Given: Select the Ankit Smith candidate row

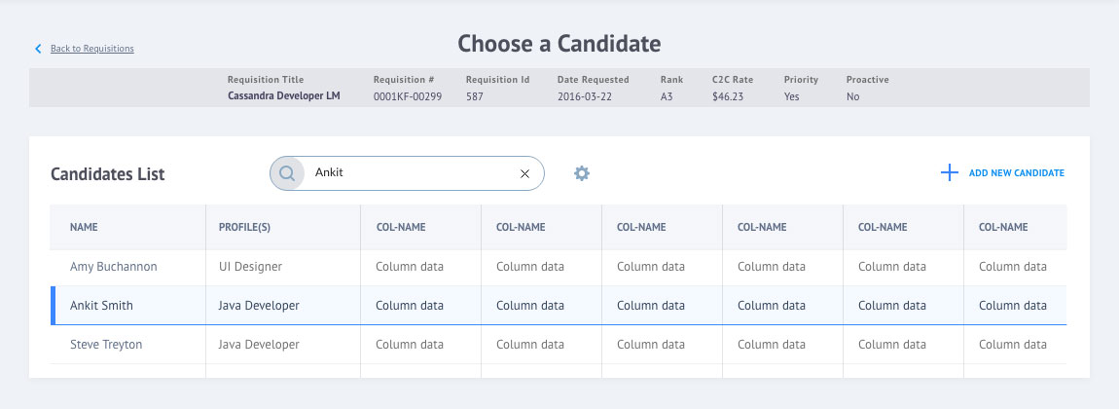Looking at the screenshot, I should click(101, 305).
